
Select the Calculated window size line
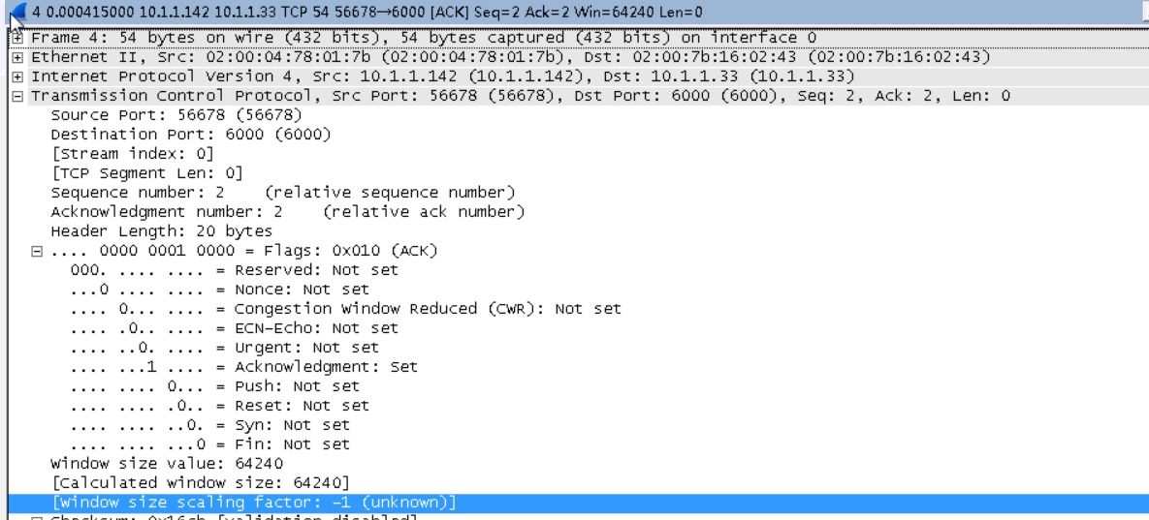(x=200, y=482)
